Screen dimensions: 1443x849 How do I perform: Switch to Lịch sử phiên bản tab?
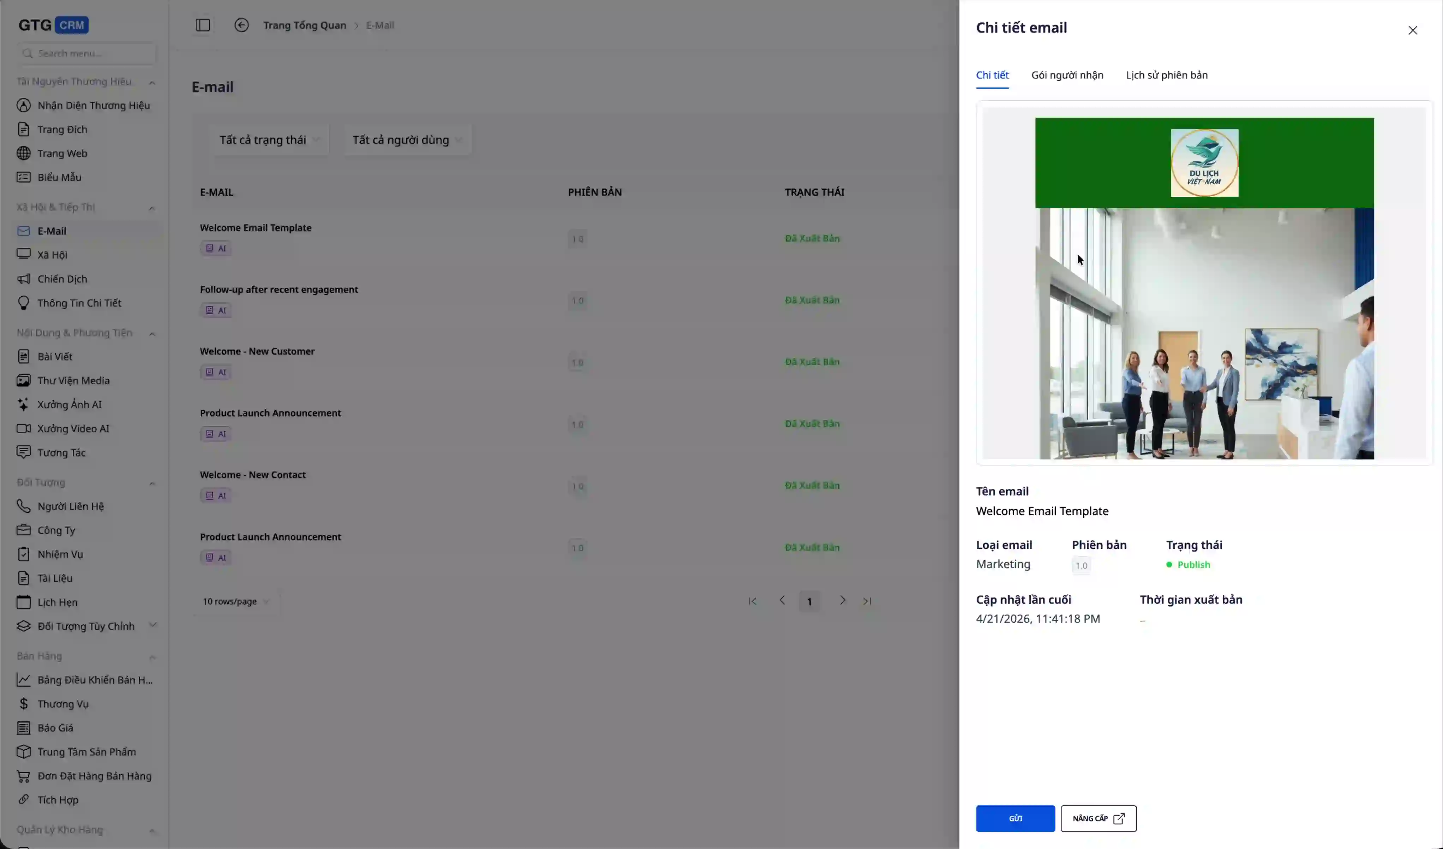click(x=1166, y=75)
